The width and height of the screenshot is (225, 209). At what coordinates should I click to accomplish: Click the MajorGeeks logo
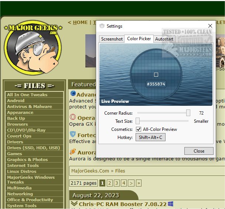pyautogui.click(x=33, y=48)
